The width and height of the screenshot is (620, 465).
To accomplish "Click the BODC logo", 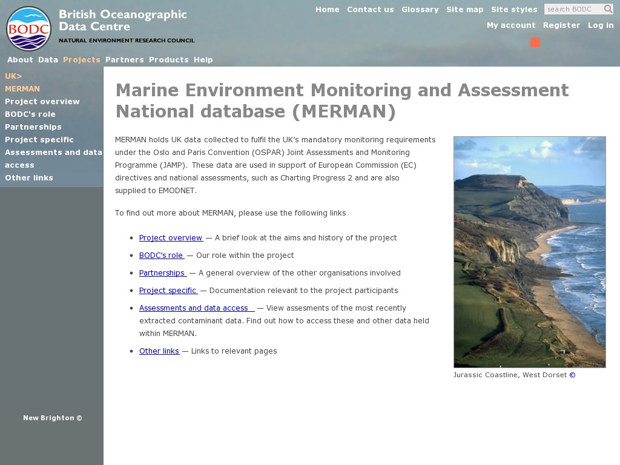I will (x=28, y=28).
